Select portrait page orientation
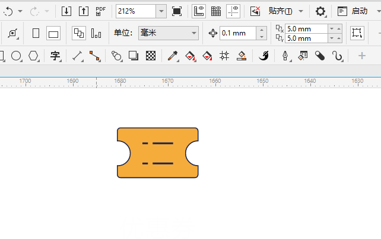 36,33
